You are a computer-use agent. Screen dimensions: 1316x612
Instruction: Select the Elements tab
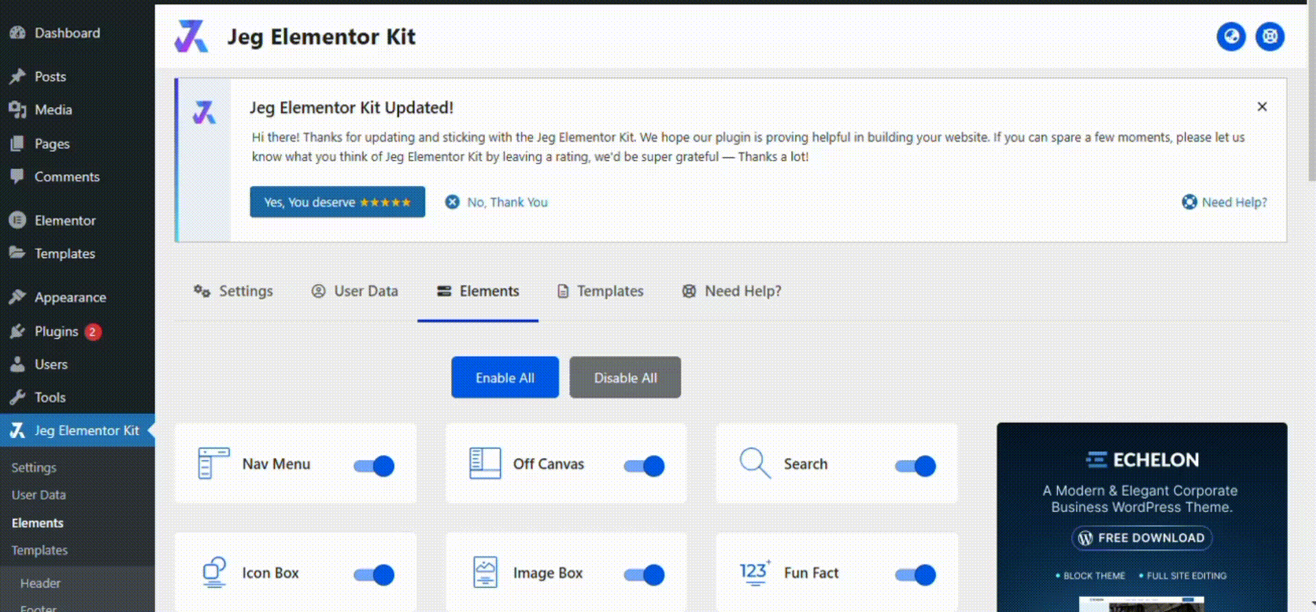tap(478, 292)
